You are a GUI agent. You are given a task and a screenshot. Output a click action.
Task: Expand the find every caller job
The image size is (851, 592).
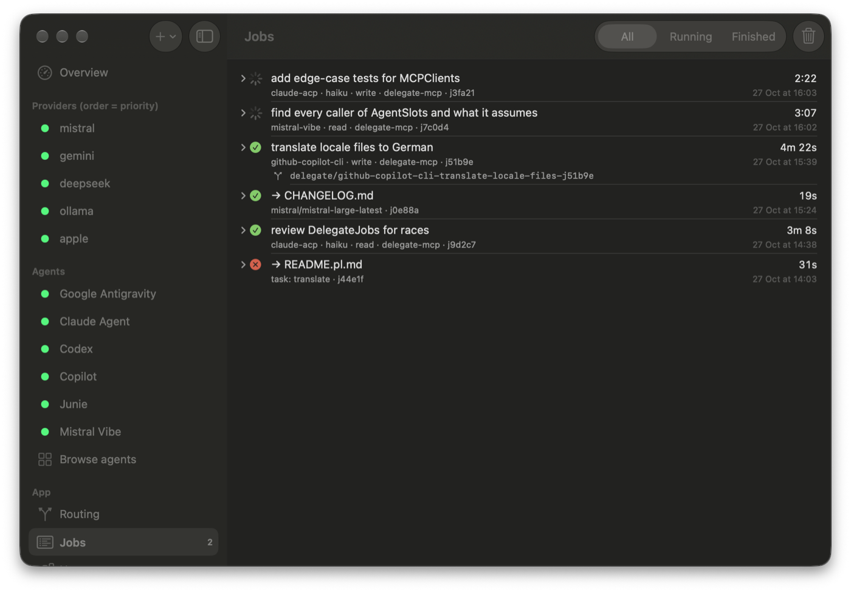point(243,113)
